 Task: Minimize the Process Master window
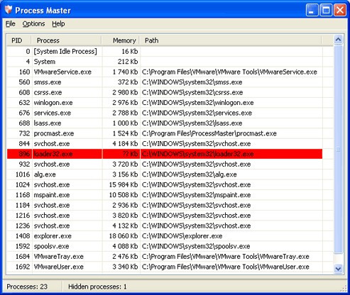point(312,10)
